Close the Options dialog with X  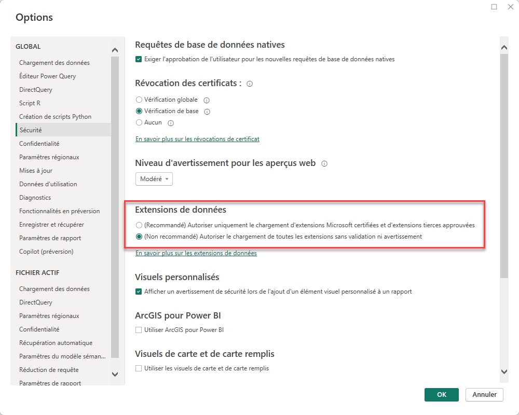[x=511, y=7]
